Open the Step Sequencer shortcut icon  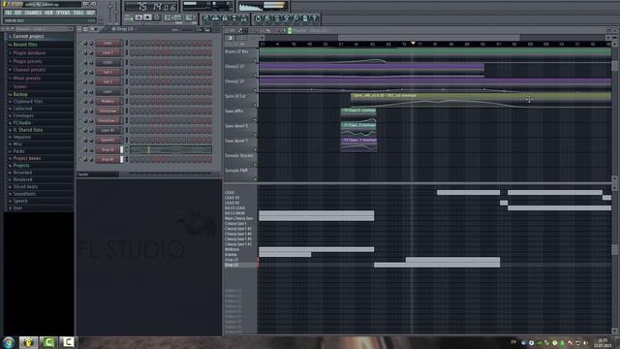pyautogui.click(x=215, y=18)
